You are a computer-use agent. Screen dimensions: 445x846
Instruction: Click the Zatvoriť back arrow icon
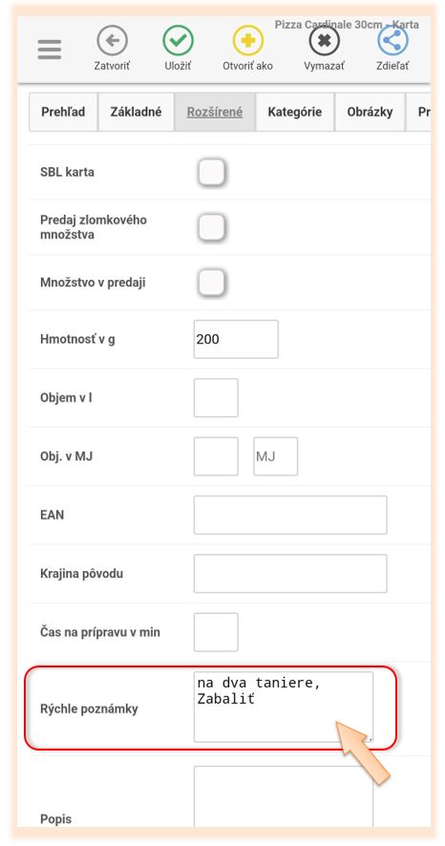112,41
